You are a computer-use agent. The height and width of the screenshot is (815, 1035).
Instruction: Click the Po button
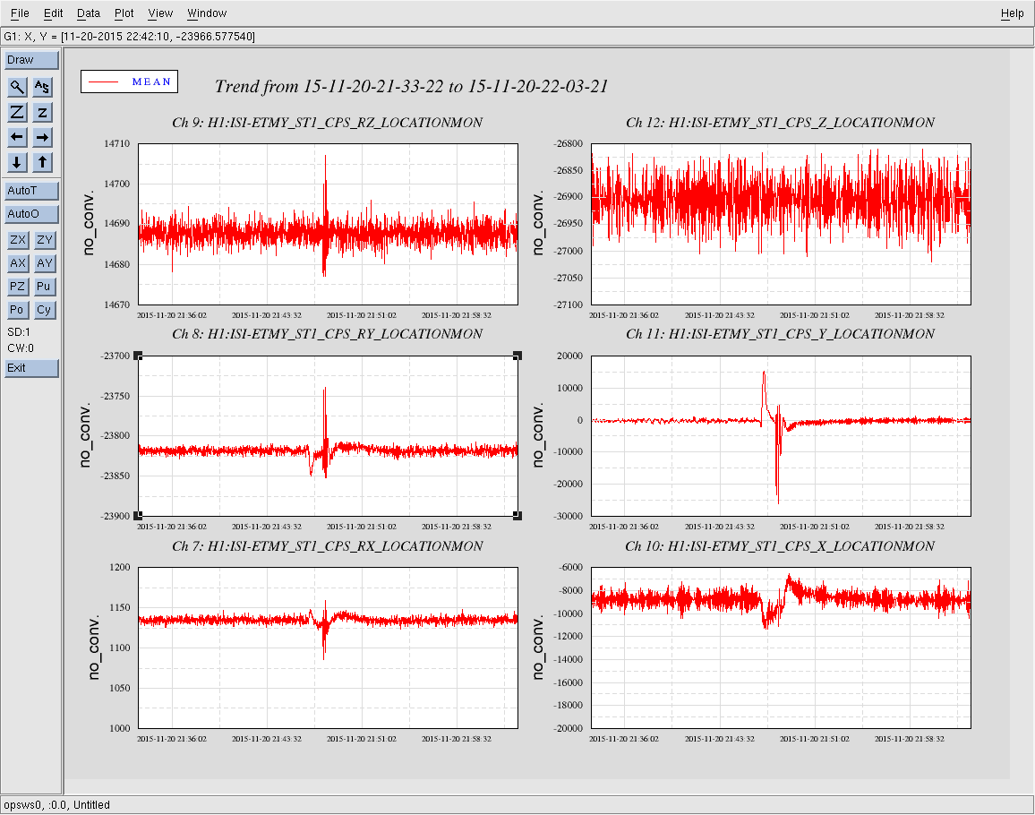click(18, 310)
